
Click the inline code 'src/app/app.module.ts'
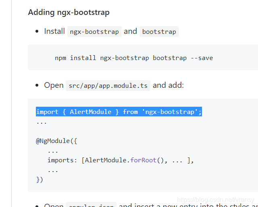point(108,85)
